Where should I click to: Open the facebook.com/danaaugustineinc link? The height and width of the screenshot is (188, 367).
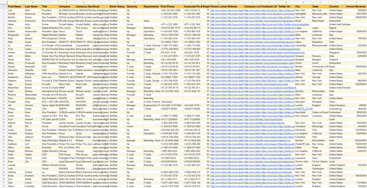(x=280, y=49)
